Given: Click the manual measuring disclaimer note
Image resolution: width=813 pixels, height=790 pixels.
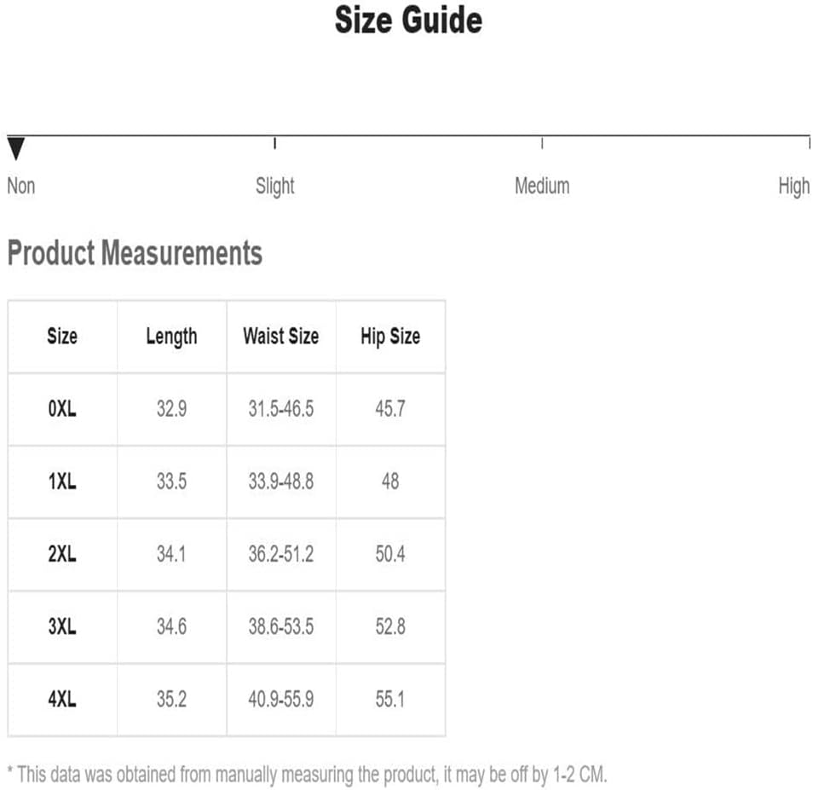Looking at the screenshot, I should (x=307, y=774).
